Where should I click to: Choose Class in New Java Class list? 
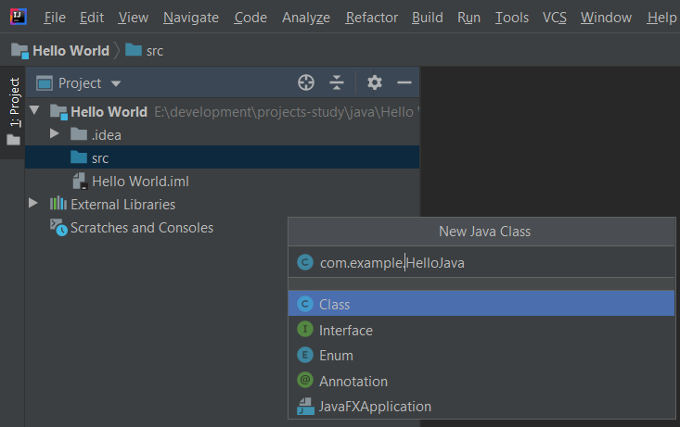(x=481, y=304)
